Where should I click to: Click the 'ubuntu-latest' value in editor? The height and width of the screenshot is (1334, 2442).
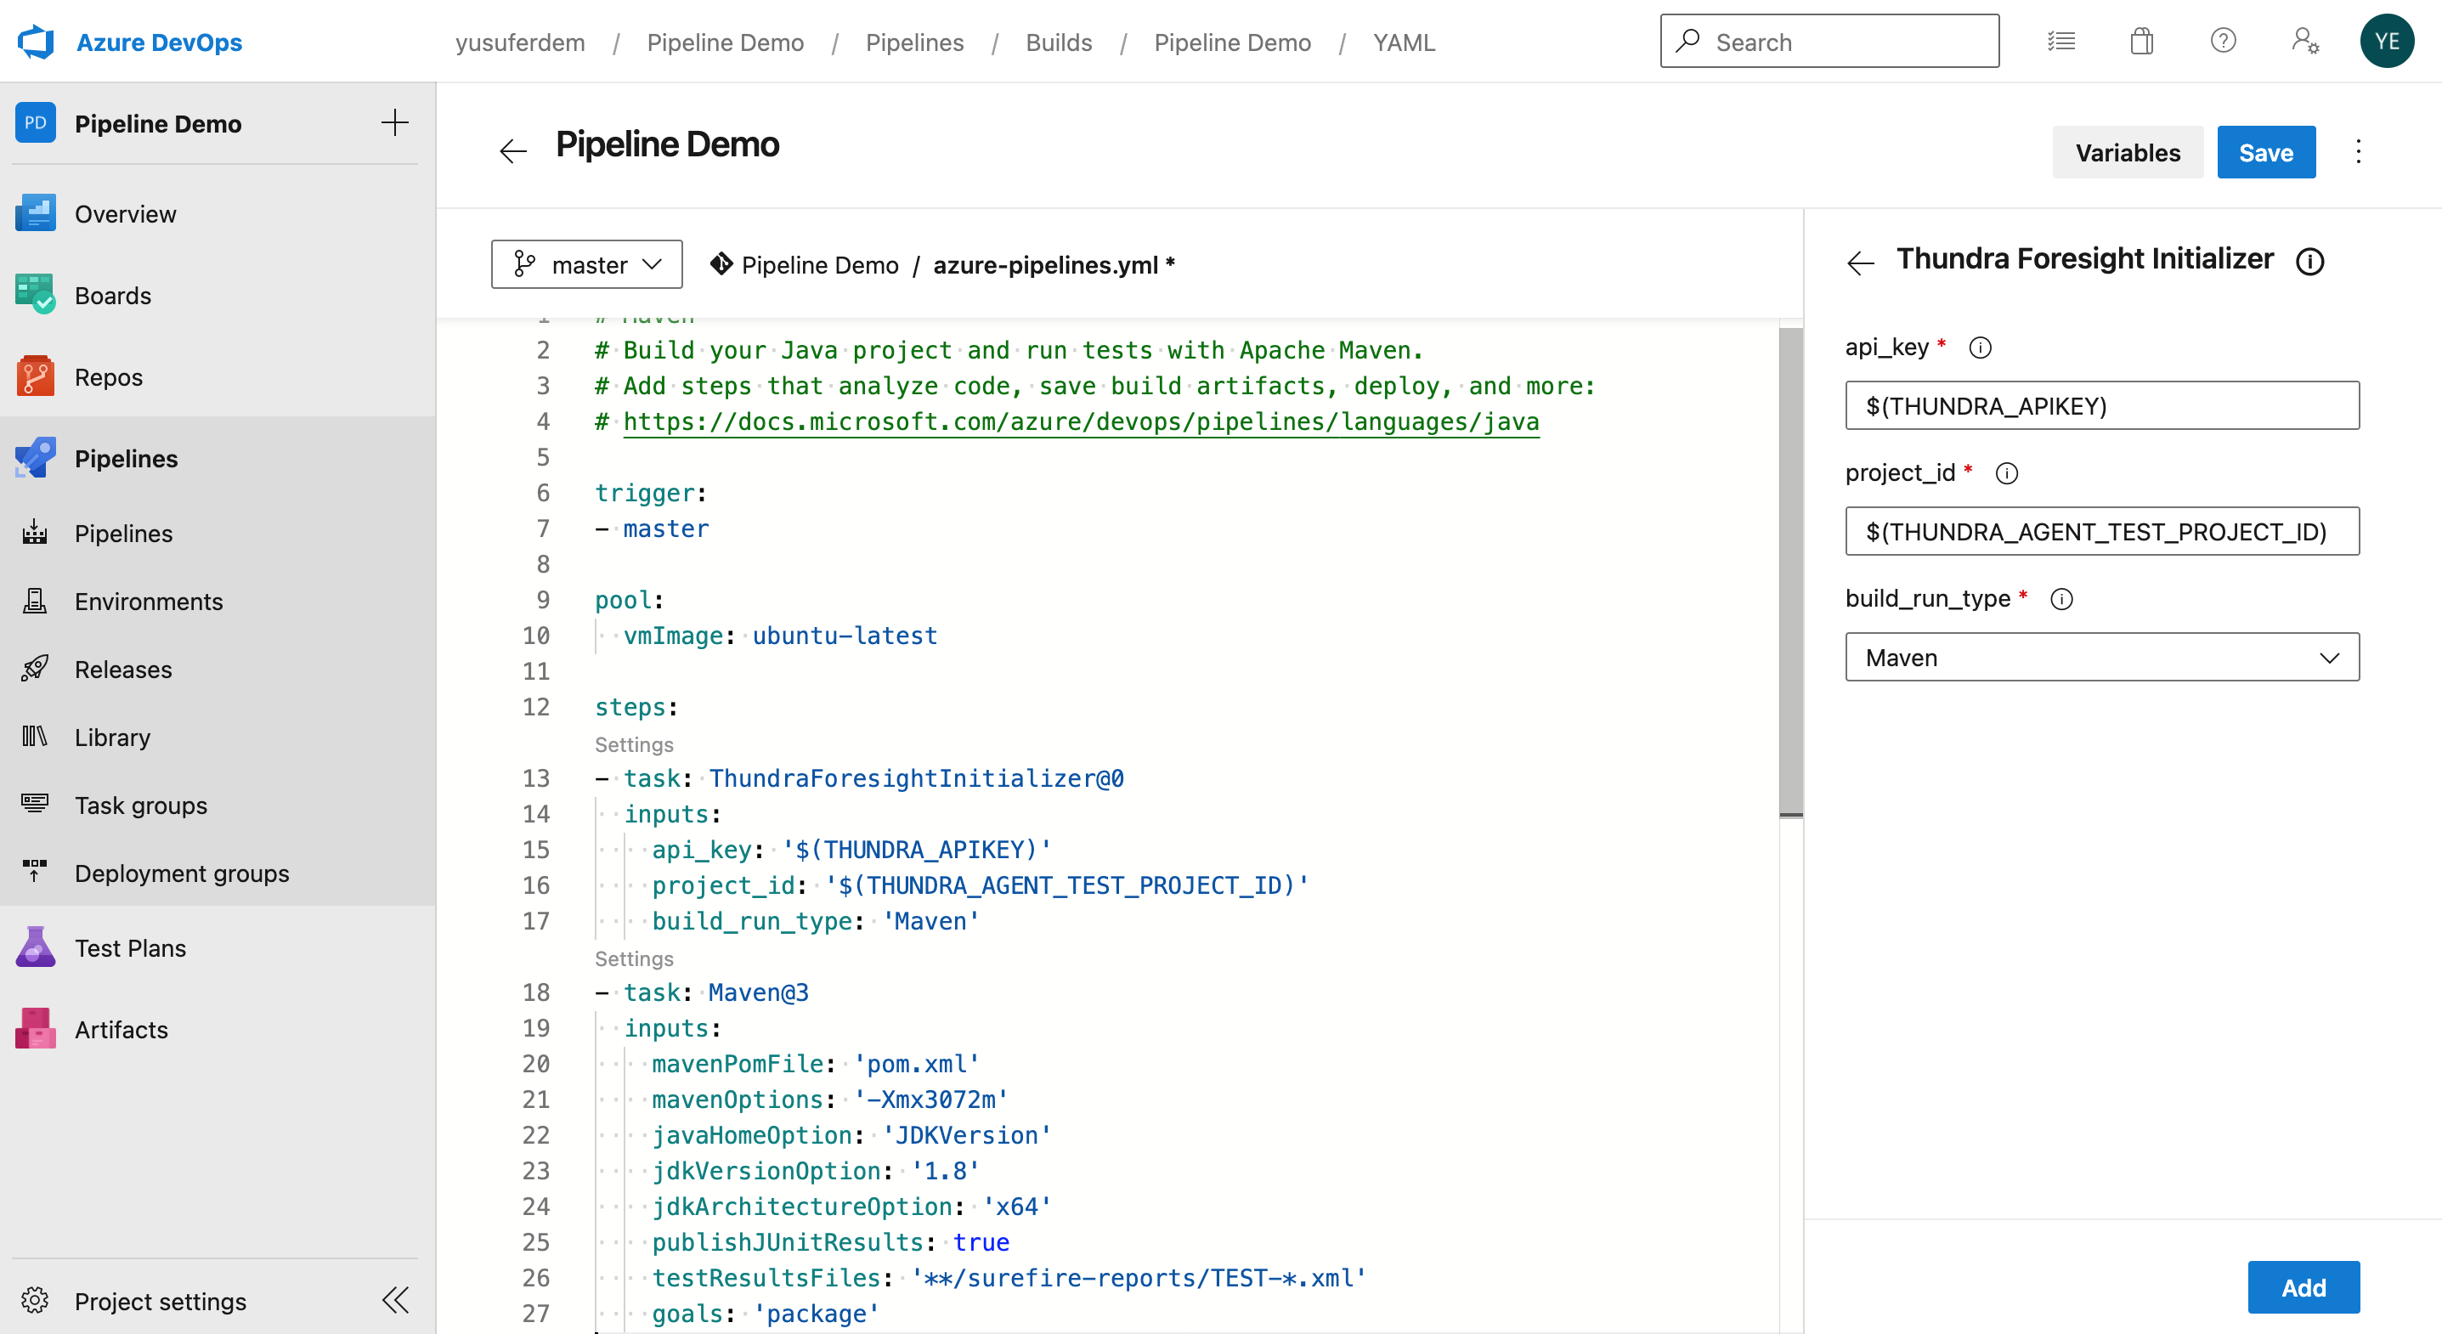tap(845, 636)
